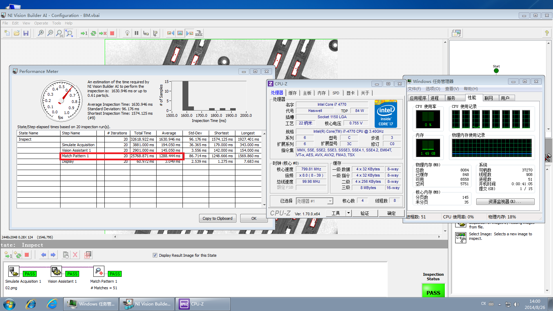
Task: Switch to the 主板 tab in CPU-Z
Action: point(307,93)
